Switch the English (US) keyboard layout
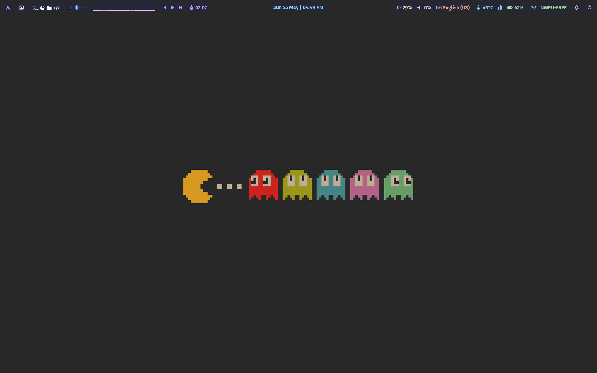The width and height of the screenshot is (597, 373). click(456, 8)
